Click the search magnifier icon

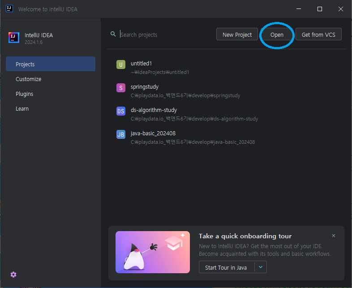tap(113, 34)
